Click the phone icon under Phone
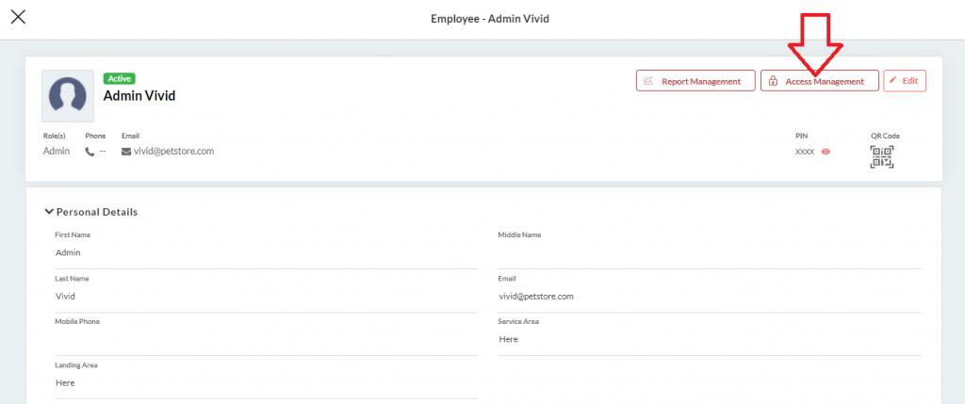 (x=90, y=152)
